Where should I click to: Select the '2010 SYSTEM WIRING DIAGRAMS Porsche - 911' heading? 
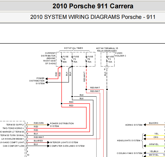click(x=93, y=17)
